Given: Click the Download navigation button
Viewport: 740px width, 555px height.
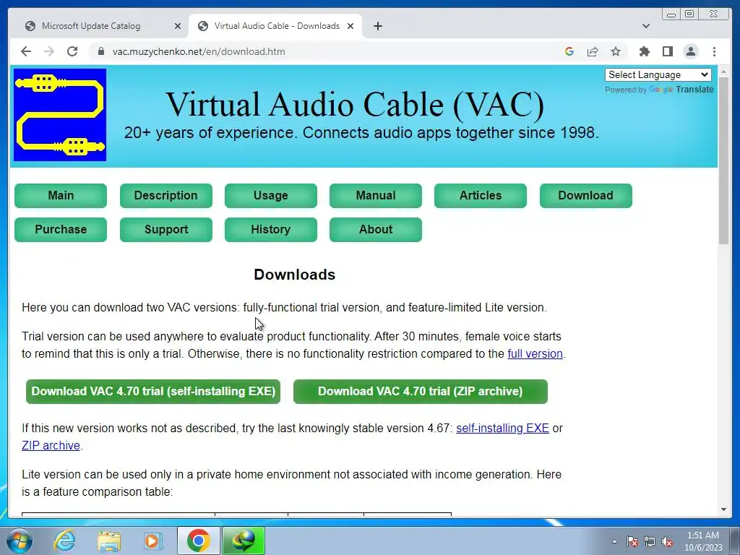Looking at the screenshot, I should pos(585,195).
